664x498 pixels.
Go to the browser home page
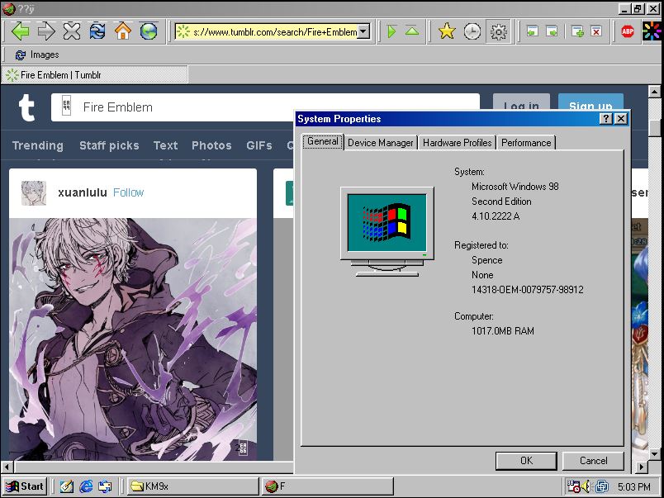(123, 31)
